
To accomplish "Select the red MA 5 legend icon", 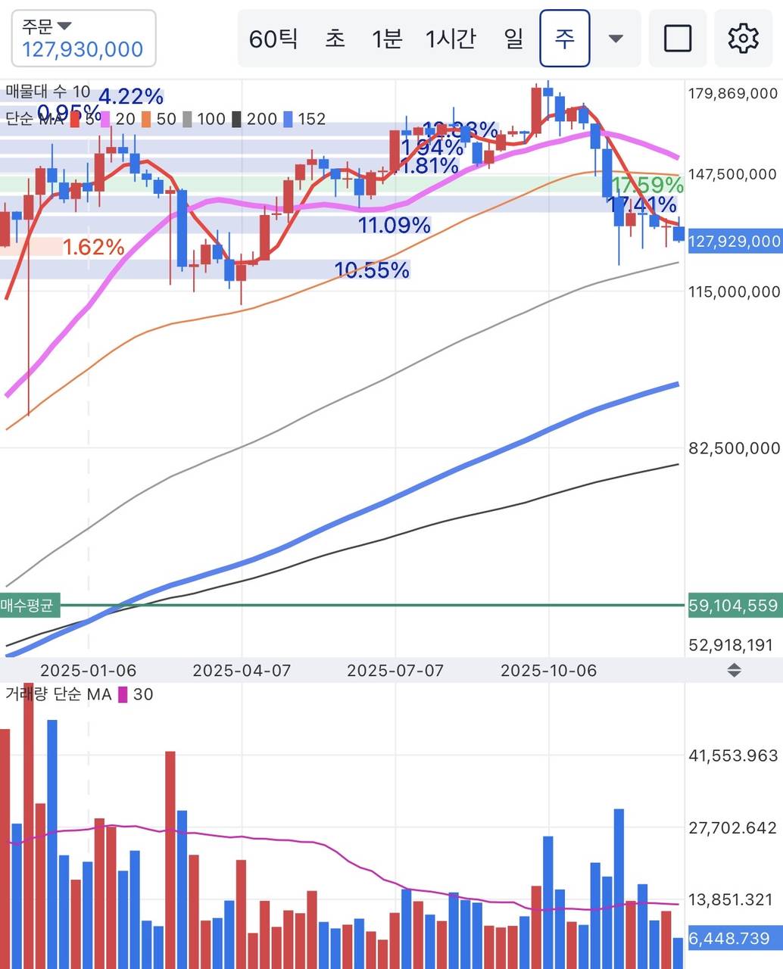I will coord(73,120).
